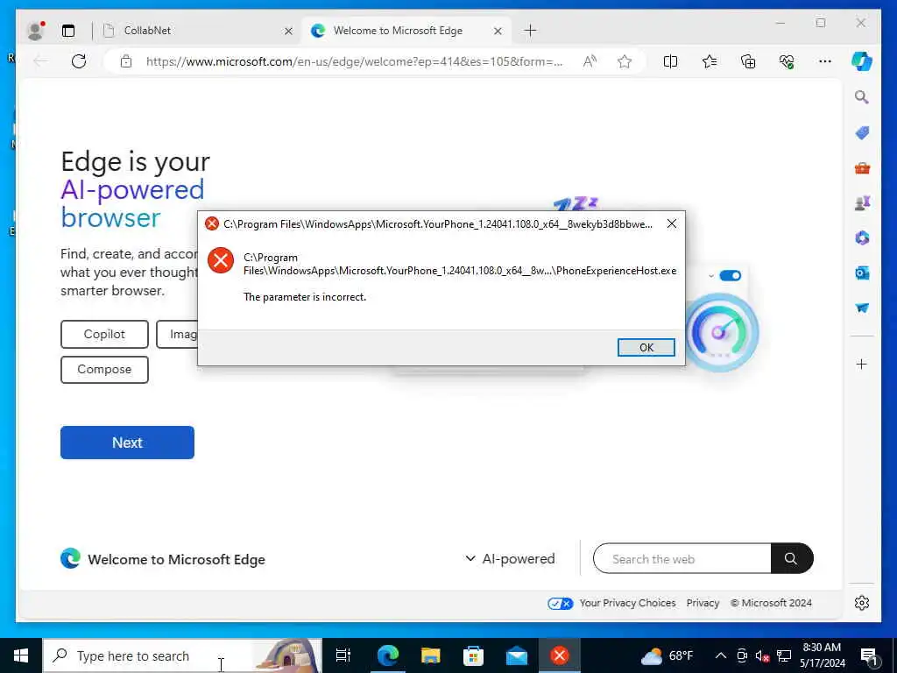Click the blue Next button
Image resolution: width=897 pixels, height=673 pixels.
tap(127, 443)
